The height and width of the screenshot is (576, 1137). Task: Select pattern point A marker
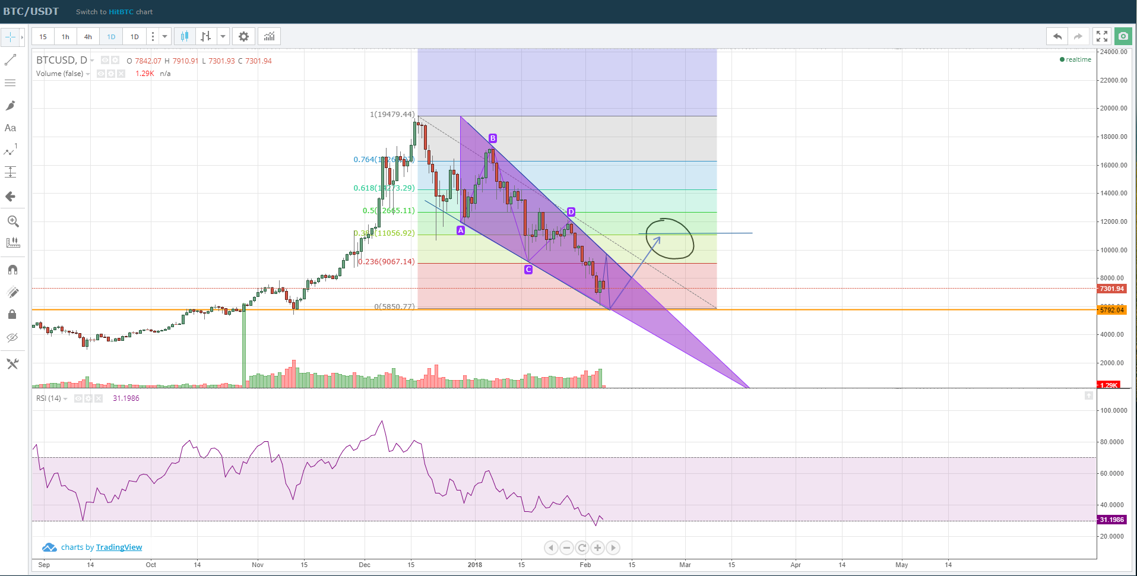point(461,230)
